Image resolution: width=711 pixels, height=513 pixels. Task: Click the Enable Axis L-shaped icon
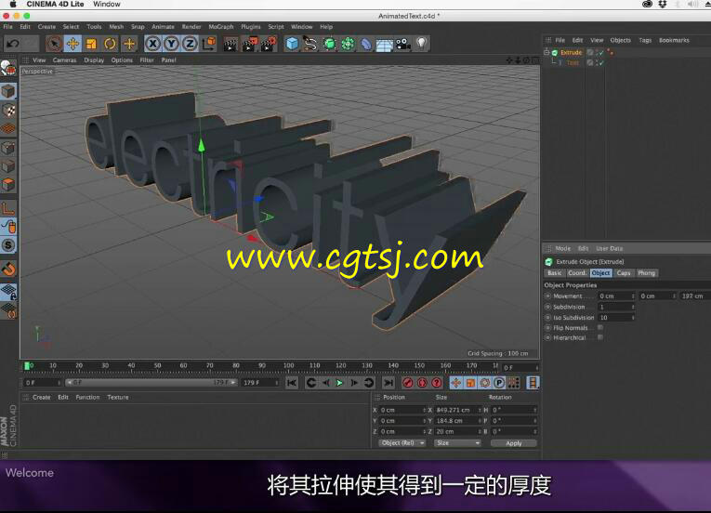pos(8,208)
